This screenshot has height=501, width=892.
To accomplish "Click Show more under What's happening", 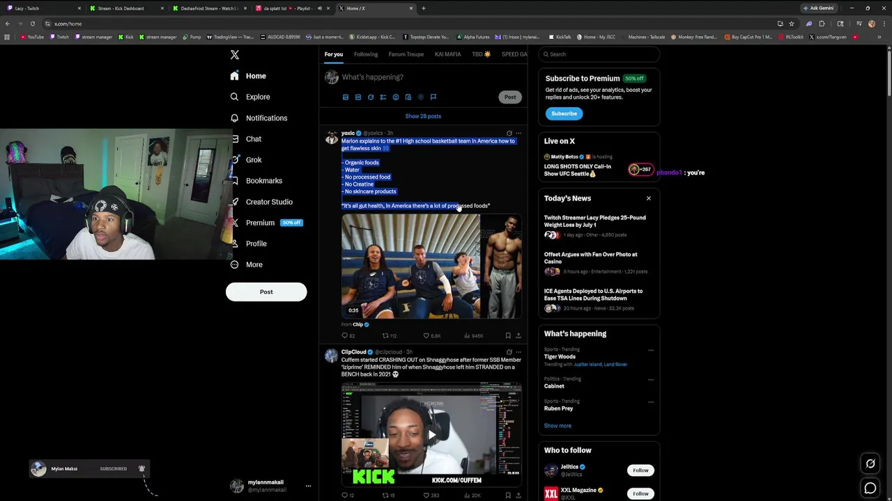I will tap(557, 426).
